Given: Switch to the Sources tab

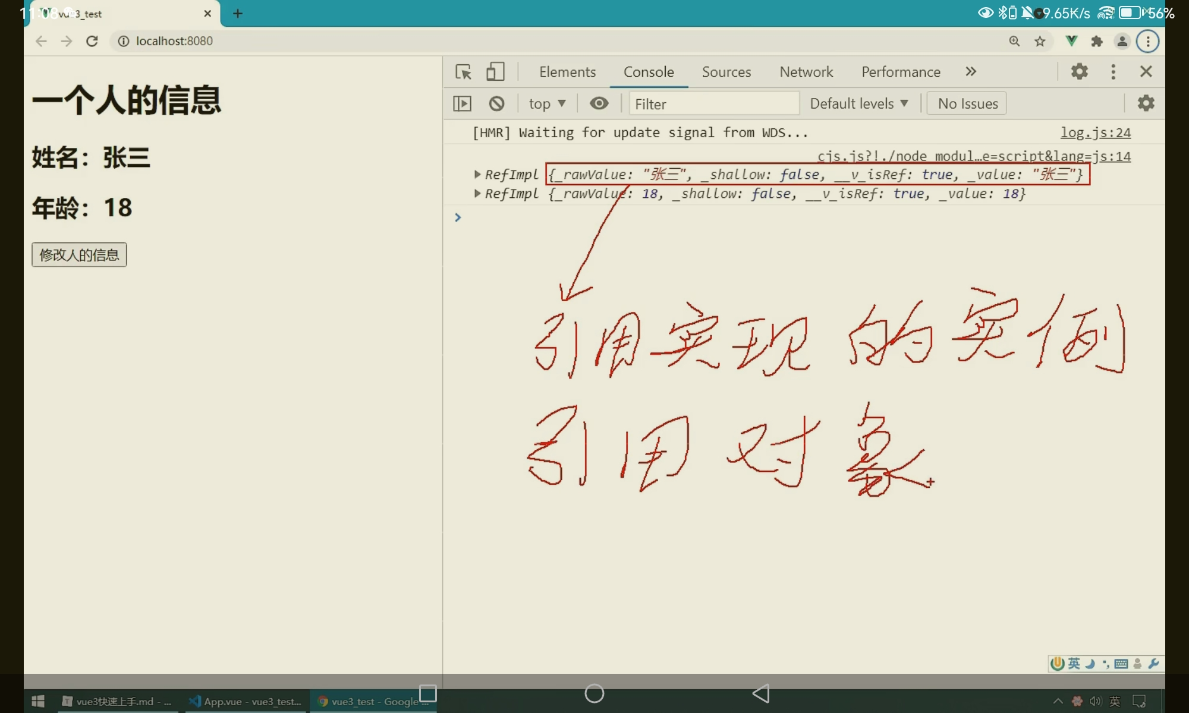Looking at the screenshot, I should [726, 72].
